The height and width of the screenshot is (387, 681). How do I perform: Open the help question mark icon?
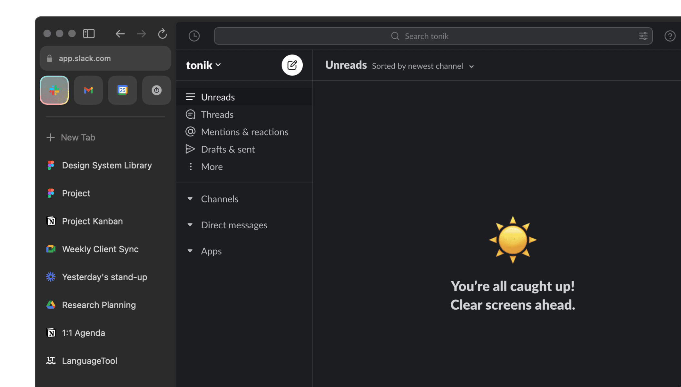point(670,36)
